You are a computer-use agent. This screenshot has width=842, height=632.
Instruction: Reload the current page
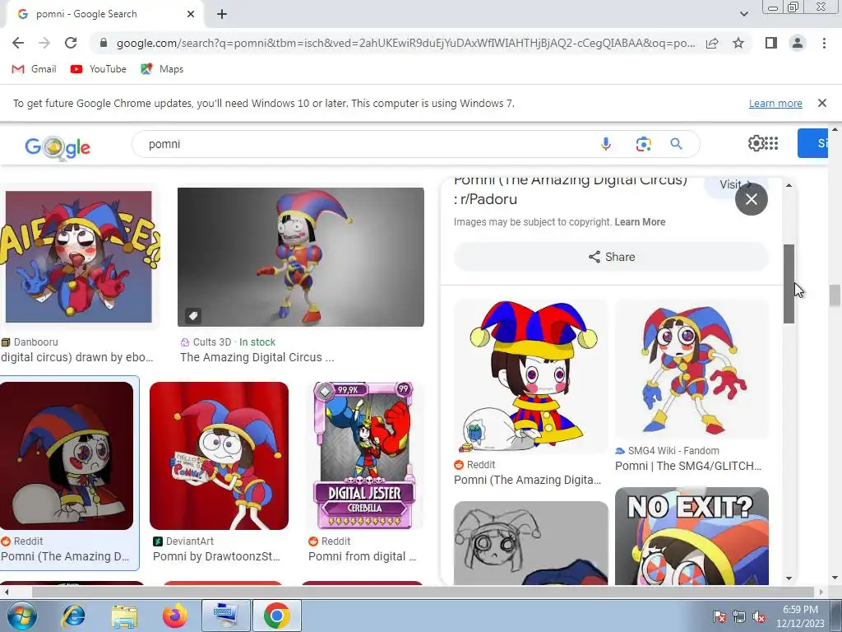pos(71,43)
